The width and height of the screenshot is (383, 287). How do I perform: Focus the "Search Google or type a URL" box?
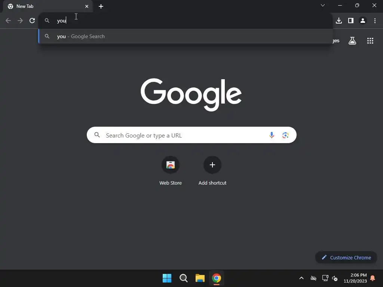click(x=191, y=135)
